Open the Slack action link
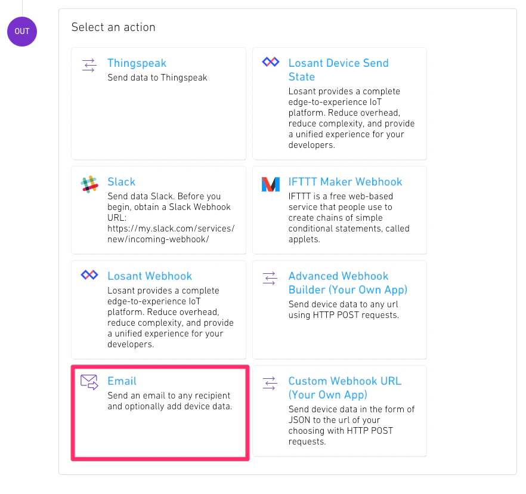This screenshot has width=526, height=494. pos(121,182)
